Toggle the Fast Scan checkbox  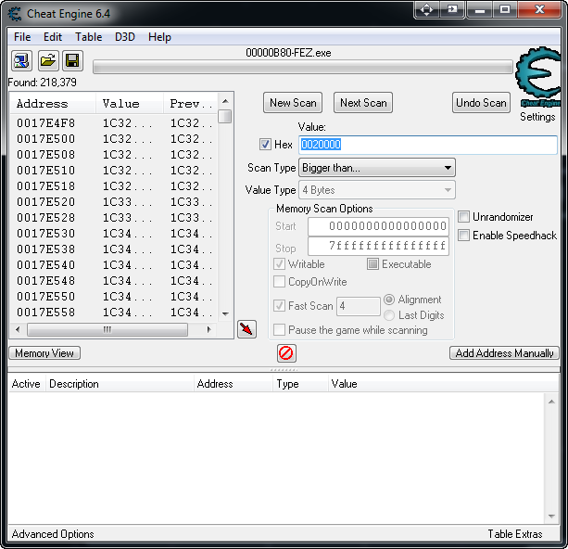click(279, 305)
